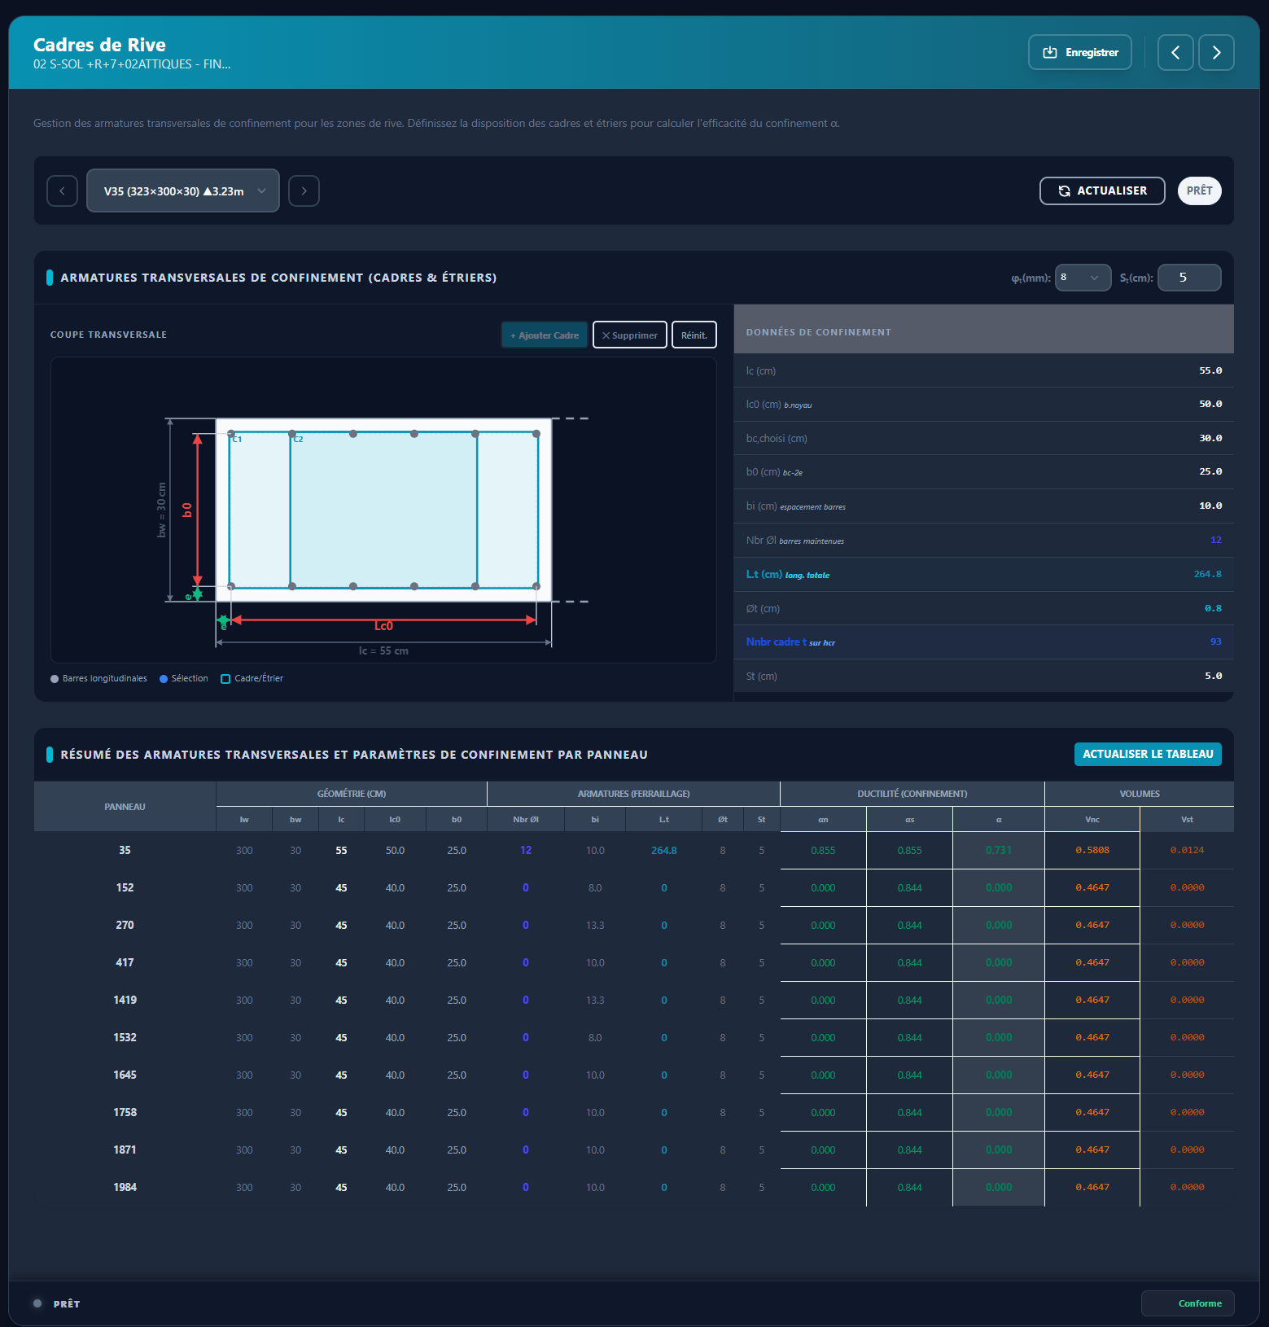
Task: Click Lt value 264.8 in table row 35
Action: [x=664, y=850]
